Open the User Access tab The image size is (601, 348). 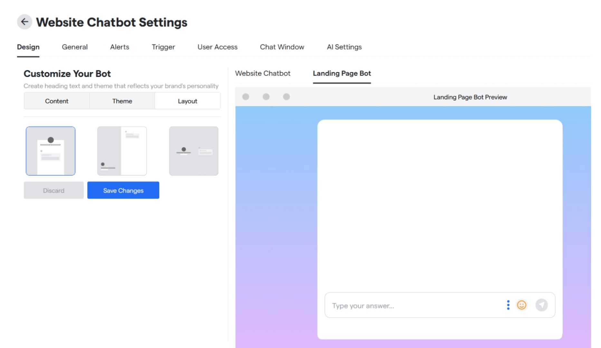click(217, 47)
